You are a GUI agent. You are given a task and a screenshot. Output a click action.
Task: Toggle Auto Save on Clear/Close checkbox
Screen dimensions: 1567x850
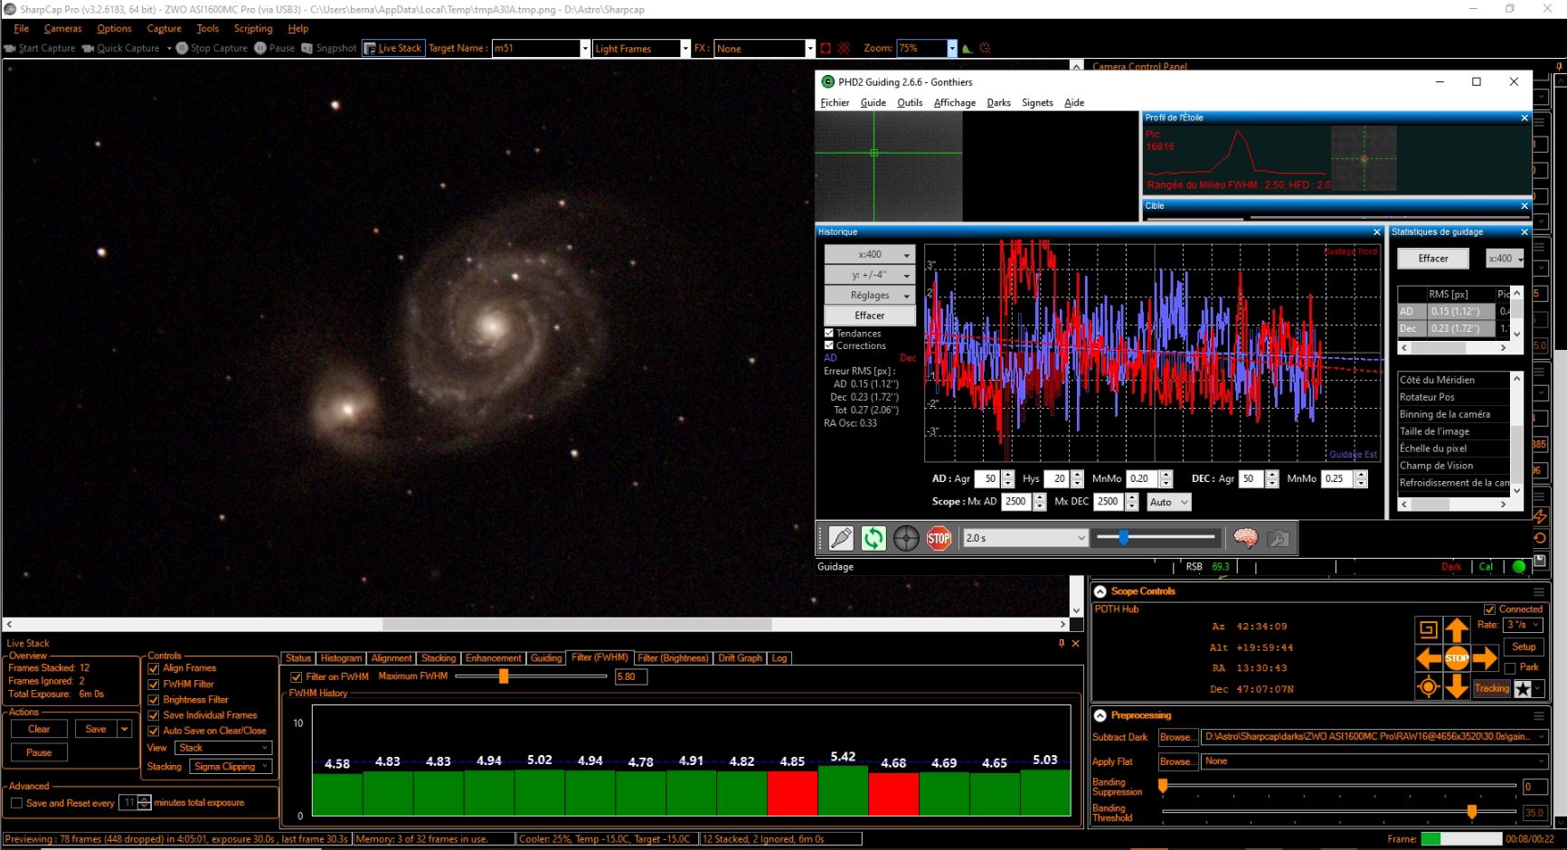(154, 731)
